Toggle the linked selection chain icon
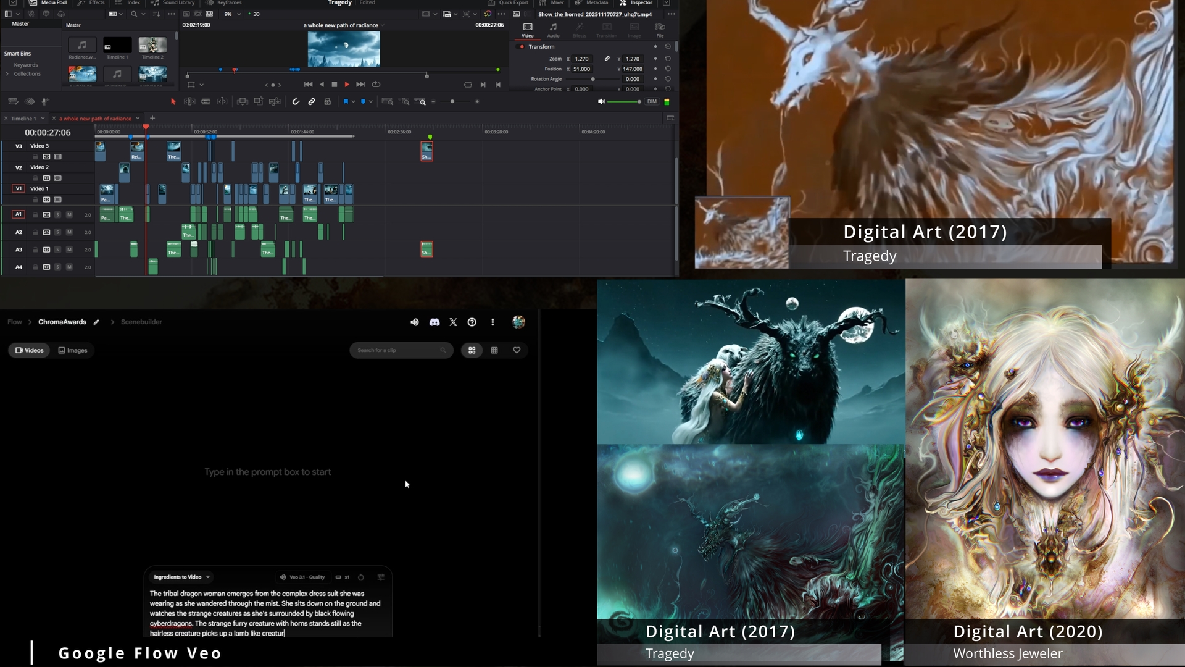The width and height of the screenshot is (1185, 667). (312, 101)
